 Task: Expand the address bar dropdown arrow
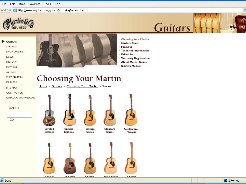pyautogui.click(x=244, y=10)
